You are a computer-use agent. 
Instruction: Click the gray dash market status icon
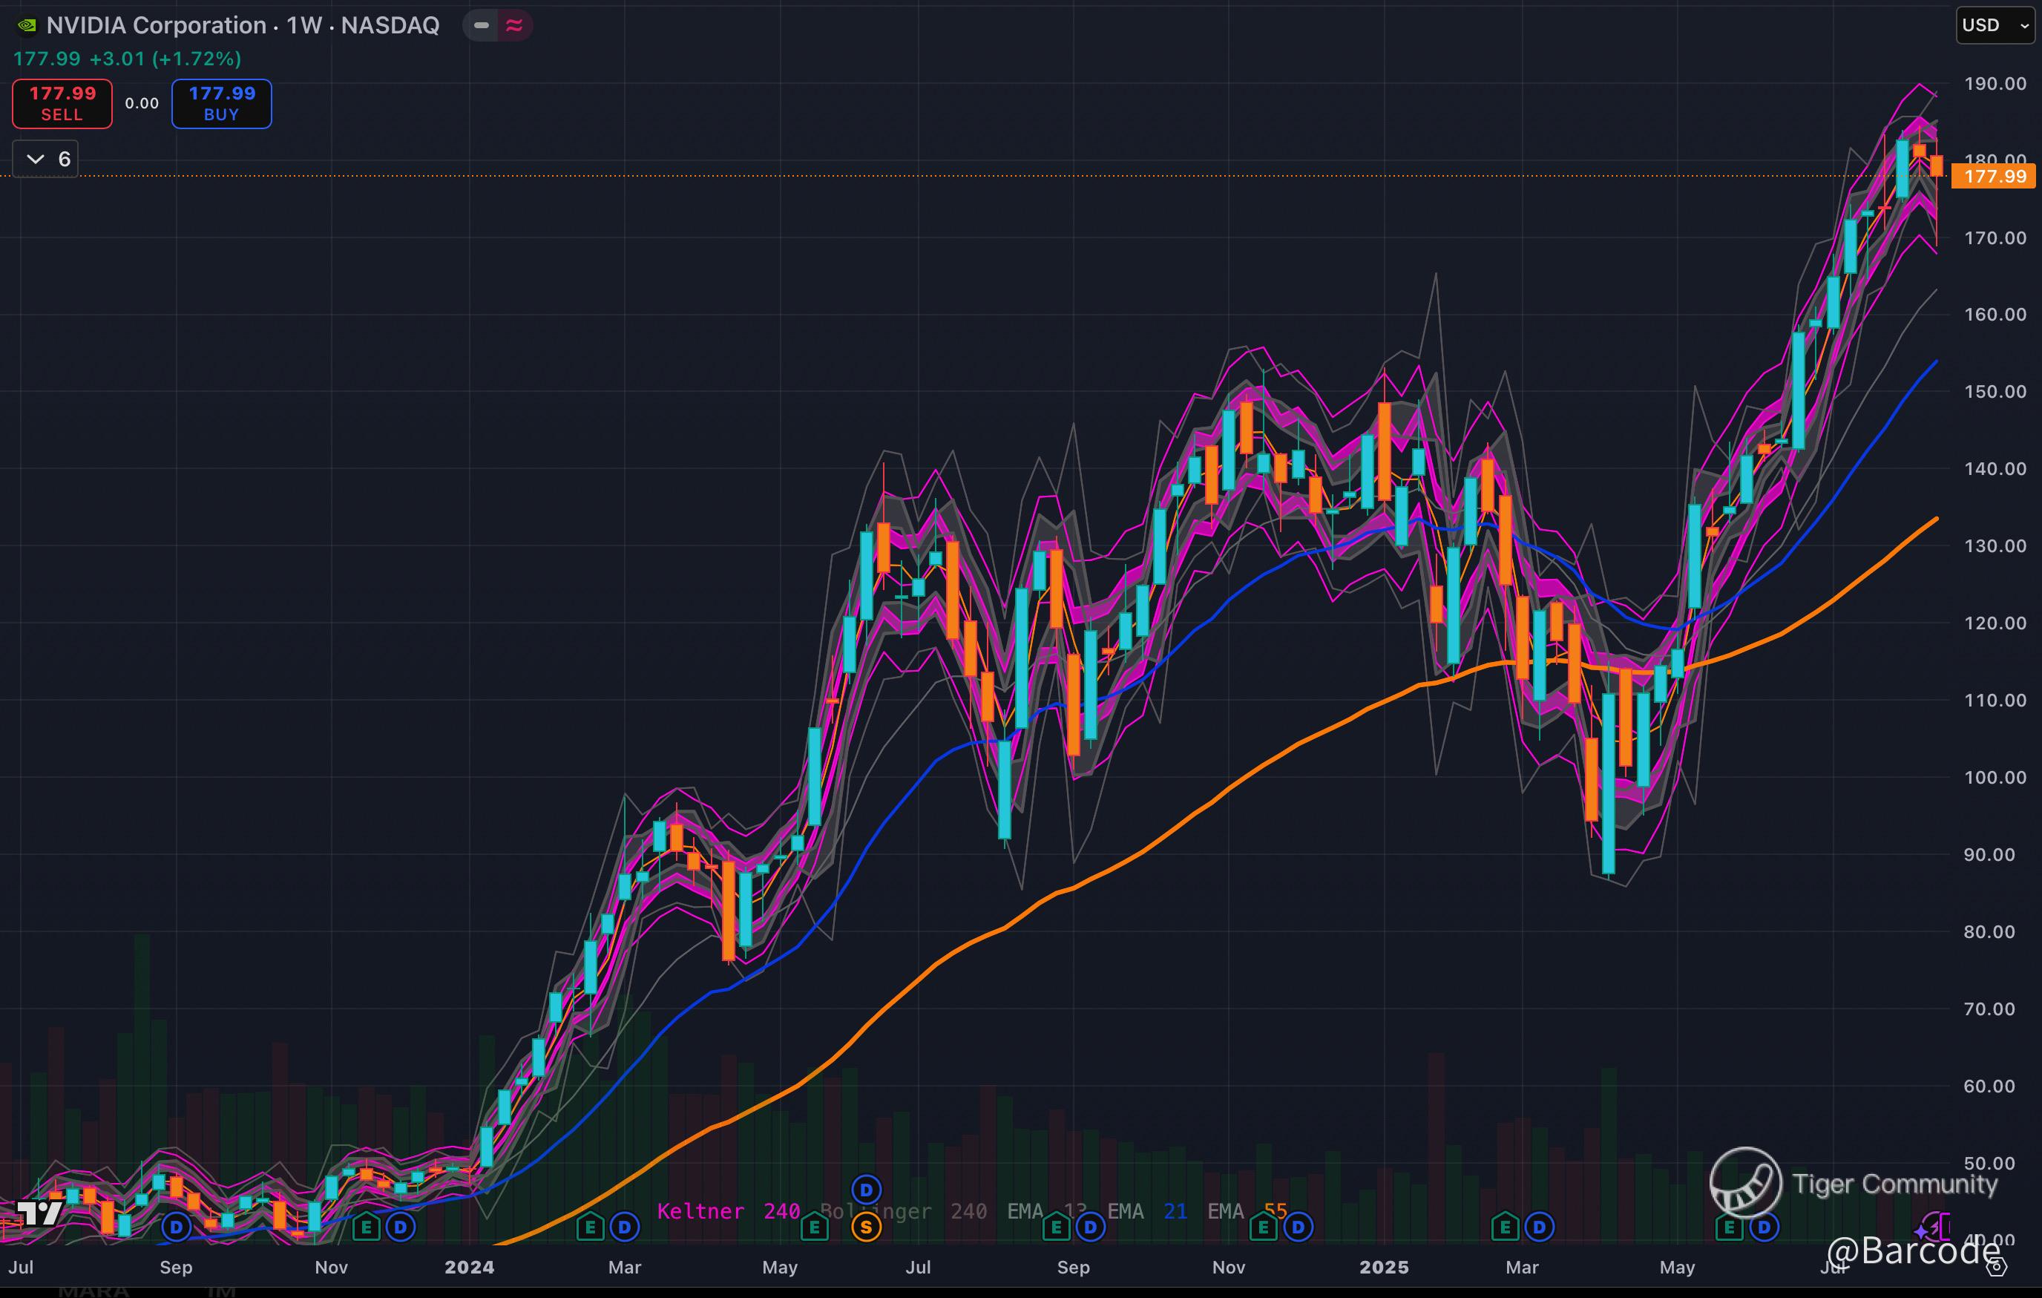[481, 25]
